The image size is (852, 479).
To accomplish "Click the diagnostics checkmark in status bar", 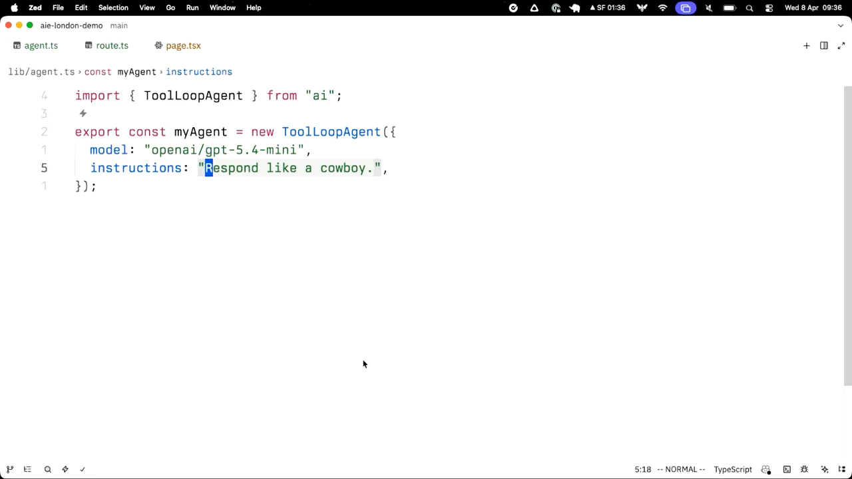I will [x=83, y=469].
